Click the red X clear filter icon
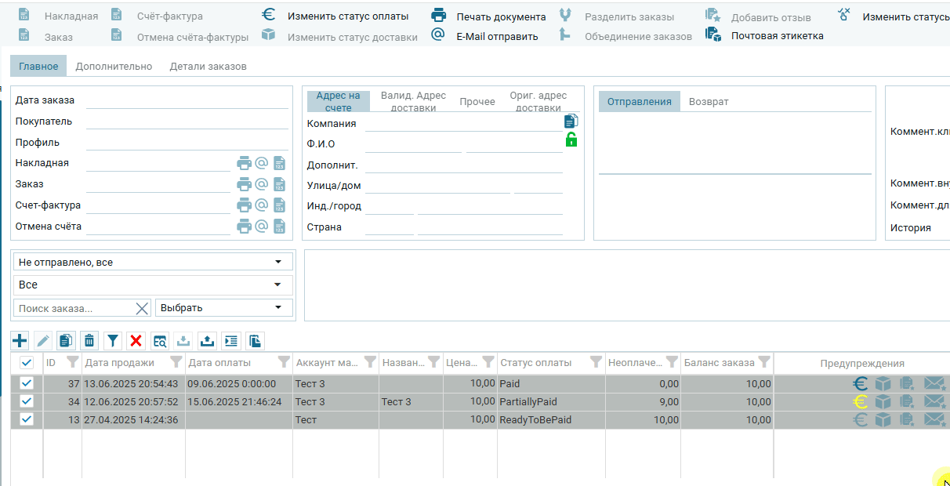 (x=136, y=340)
